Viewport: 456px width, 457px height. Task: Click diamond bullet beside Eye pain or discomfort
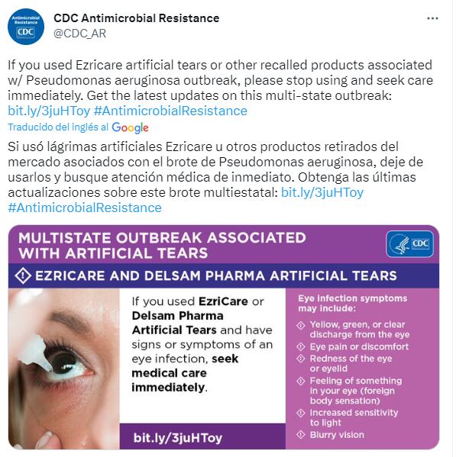[x=301, y=346]
